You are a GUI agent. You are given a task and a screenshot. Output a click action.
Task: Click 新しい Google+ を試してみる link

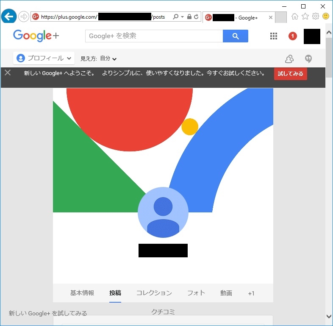coord(48,313)
